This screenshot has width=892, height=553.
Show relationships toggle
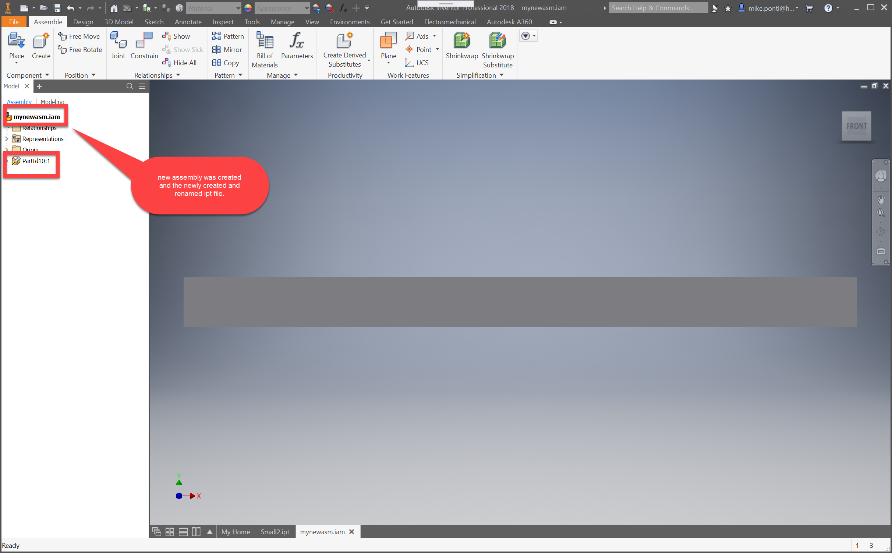coord(176,36)
